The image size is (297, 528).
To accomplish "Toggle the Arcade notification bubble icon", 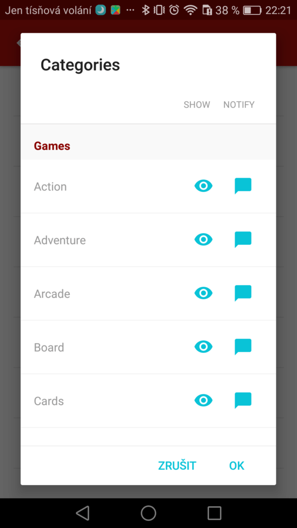I will [x=243, y=293].
